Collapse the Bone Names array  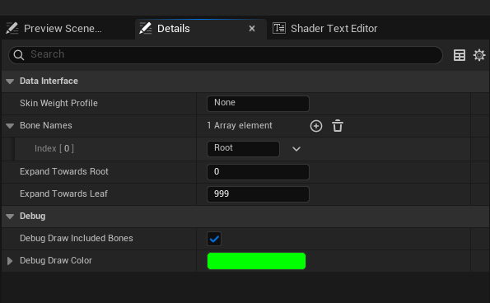10,126
